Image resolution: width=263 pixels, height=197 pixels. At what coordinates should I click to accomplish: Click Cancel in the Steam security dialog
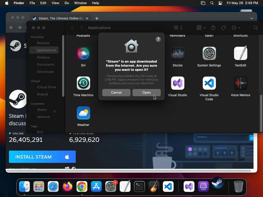click(116, 92)
